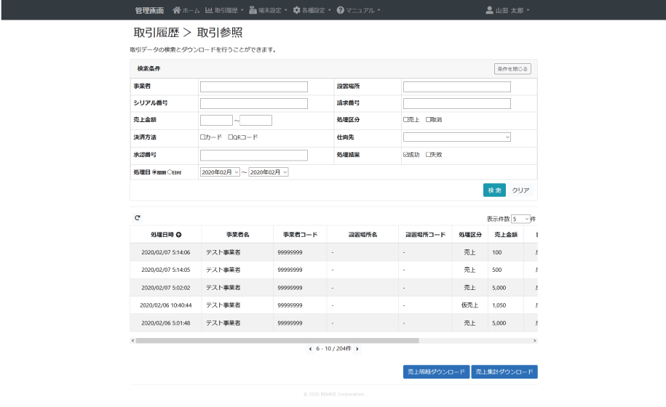666x407 pixels.
Task: Click horizontal scrollbar thumb of table
Action: pos(277,340)
